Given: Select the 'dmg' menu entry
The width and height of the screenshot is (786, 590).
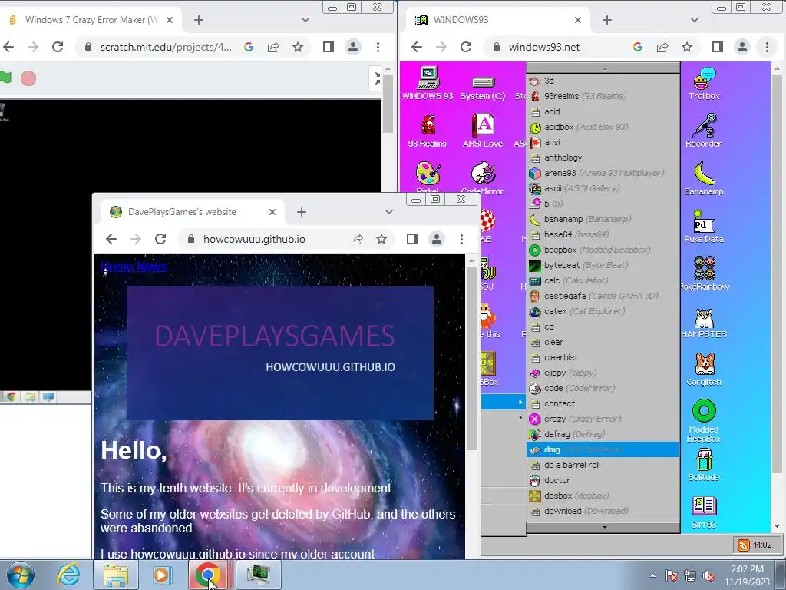Looking at the screenshot, I should point(603,449).
